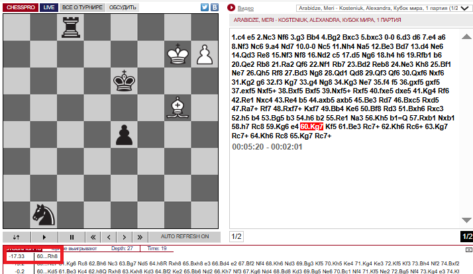Click the CHESSPRO logo
This screenshot has height=274, width=473.
pos(19,7)
